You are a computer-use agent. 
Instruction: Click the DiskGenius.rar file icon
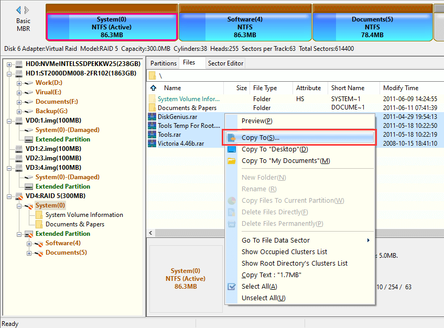click(x=152, y=117)
